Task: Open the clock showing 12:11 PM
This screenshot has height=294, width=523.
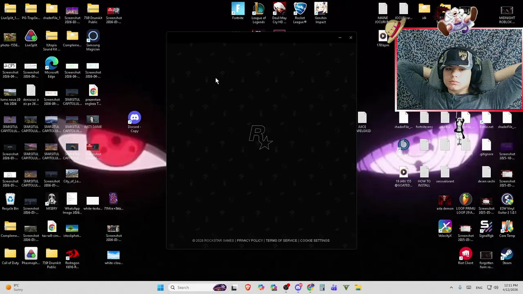Action: coord(511,287)
